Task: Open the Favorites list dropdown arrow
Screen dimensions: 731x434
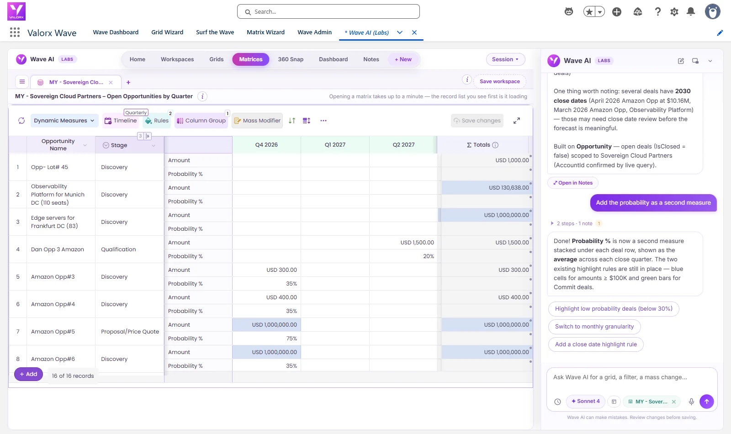Action: (x=600, y=12)
